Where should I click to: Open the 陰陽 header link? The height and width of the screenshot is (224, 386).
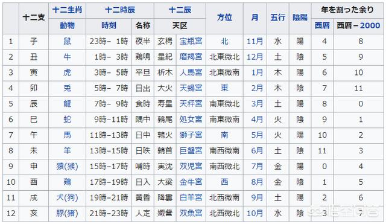(x=300, y=18)
